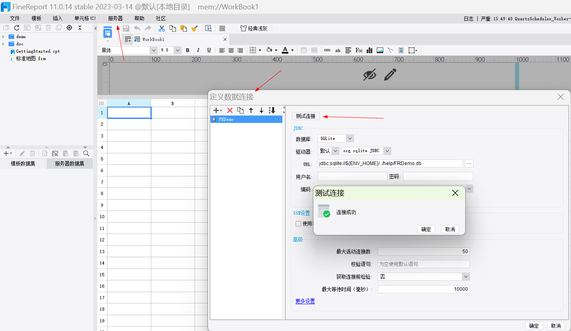Image resolution: width=571 pixels, height=331 pixels.
Task: Click the pencil edit icon on canvas
Action: pos(390,75)
